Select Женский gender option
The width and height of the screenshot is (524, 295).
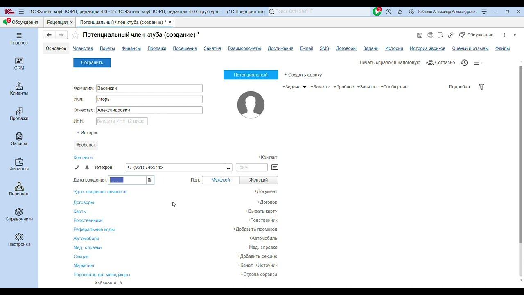tap(259, 180)
